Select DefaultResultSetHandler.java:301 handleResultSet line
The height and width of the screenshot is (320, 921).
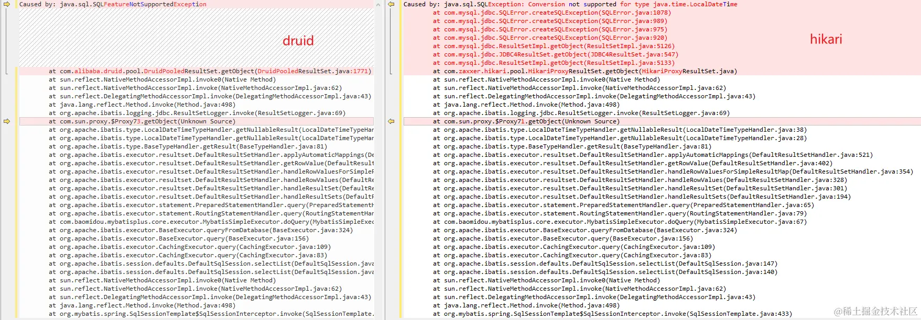[x=640, y=188]
